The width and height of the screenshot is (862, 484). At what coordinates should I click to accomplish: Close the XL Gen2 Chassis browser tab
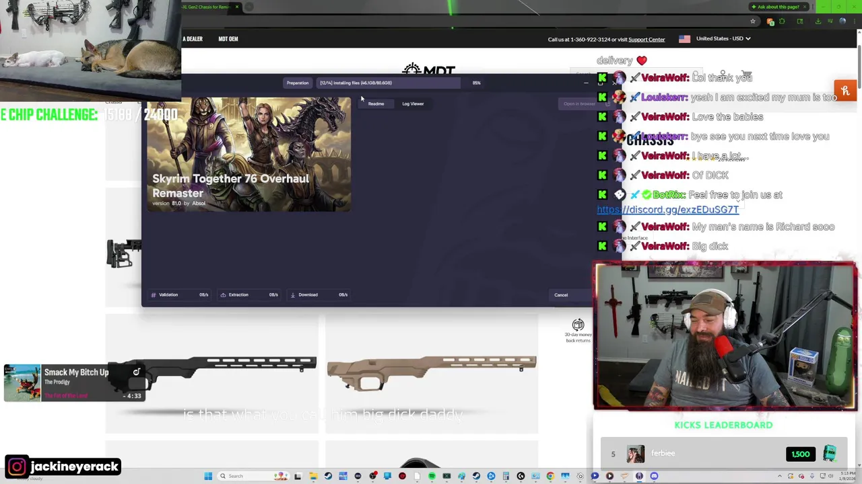(x=236, y=7)
